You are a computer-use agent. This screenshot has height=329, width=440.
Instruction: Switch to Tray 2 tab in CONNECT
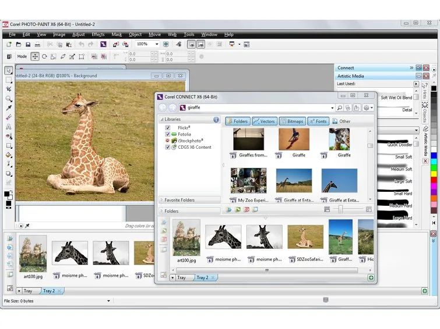(x=202, y=277)
